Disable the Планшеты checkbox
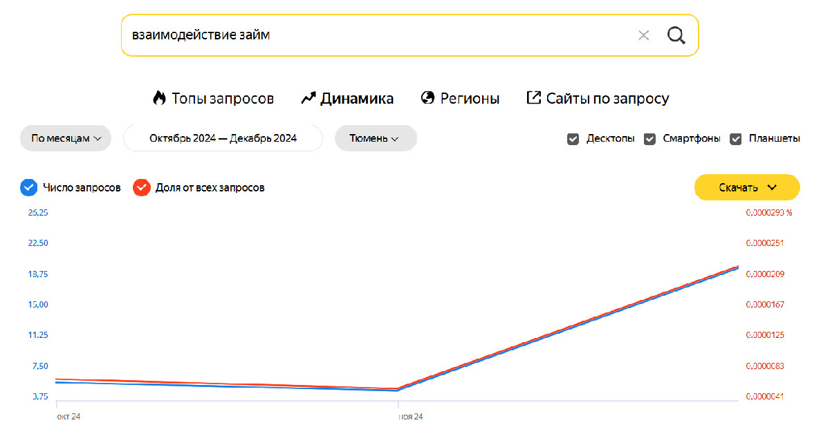Image resolution: width=830 pixels, height=434 pixels. (x=736, y=139)
